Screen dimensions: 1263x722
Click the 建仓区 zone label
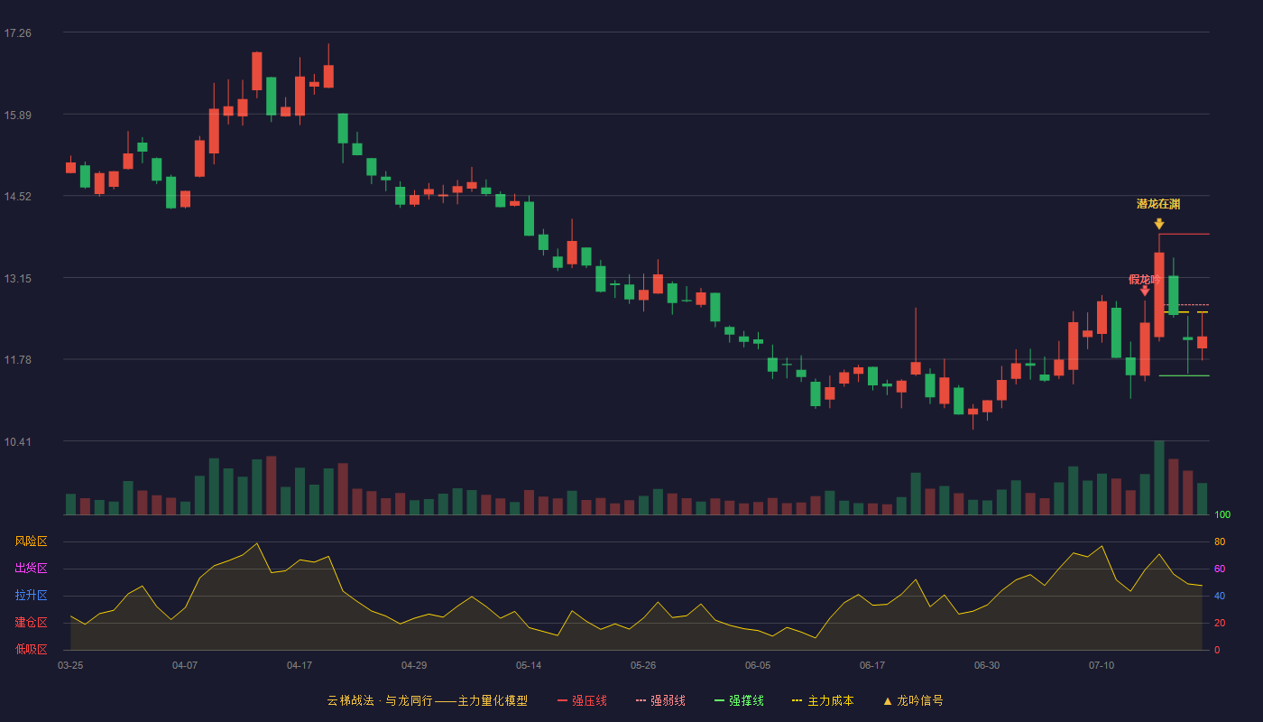[31, 623]
